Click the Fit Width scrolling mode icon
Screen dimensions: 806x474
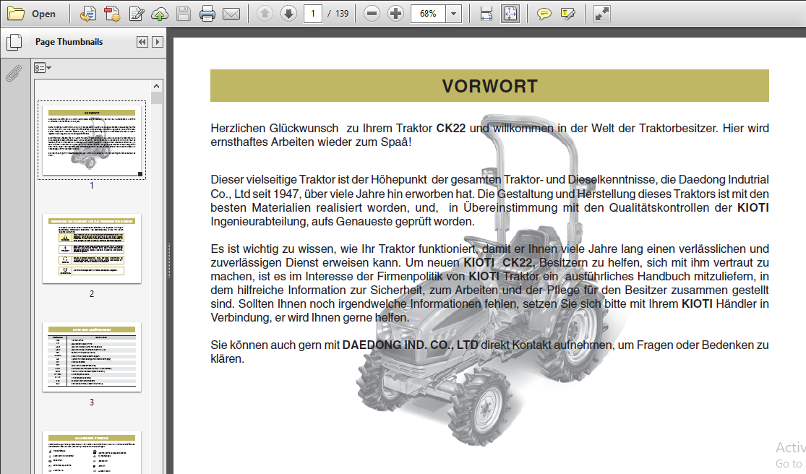[x=486, y=14]
